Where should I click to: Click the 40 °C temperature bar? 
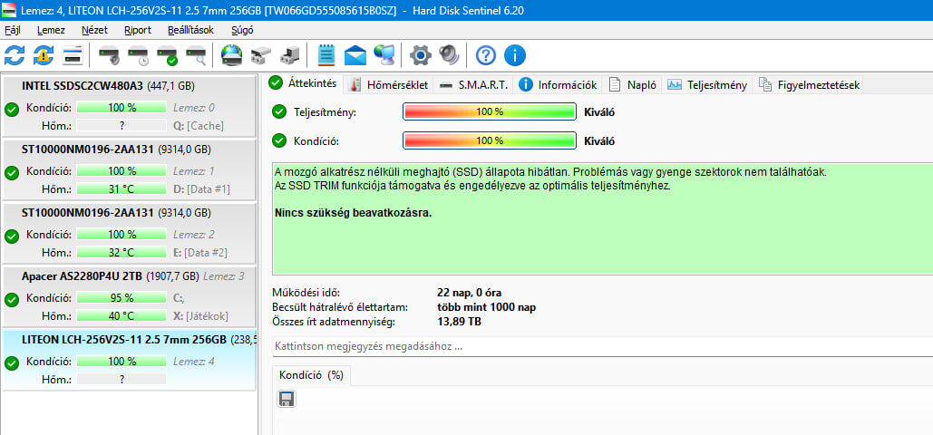pos(121,316)
